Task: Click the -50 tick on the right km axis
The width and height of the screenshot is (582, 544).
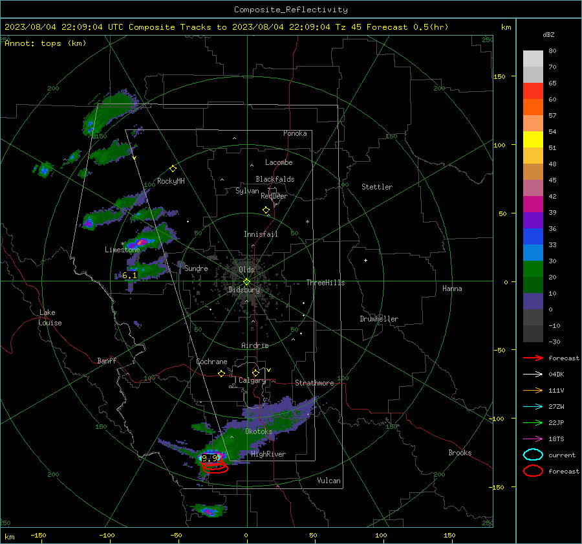Action: (501, 350)
